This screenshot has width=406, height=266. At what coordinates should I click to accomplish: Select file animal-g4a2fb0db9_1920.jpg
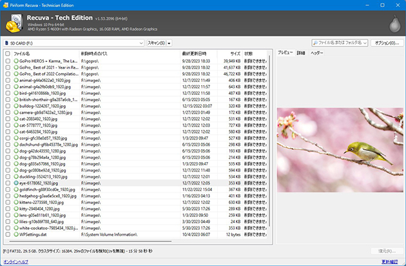click(45, 87)
